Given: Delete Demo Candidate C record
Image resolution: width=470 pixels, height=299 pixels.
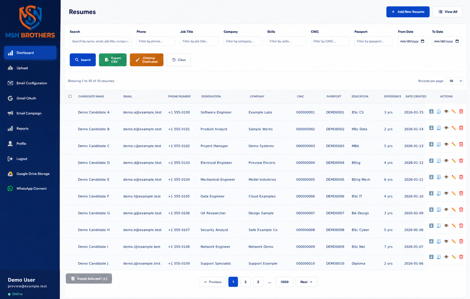Looking at the screenshot, I should click(461, 144).
